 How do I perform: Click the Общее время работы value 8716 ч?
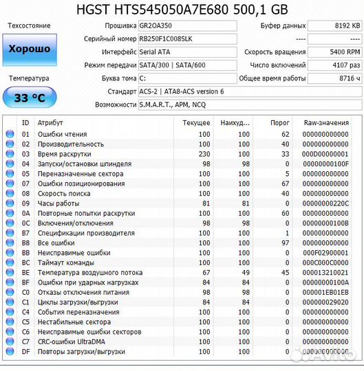(x=335, y=78)
